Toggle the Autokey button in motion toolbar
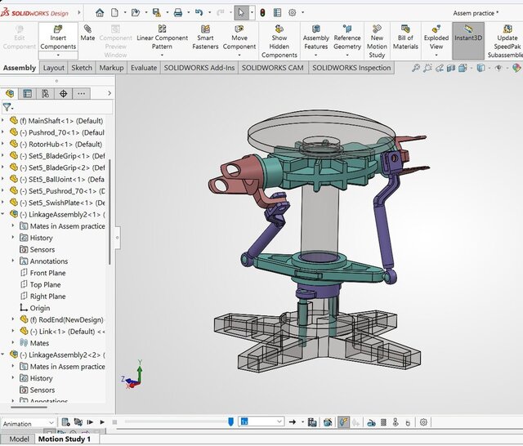523x446 pixels. [x=344, y=422]
